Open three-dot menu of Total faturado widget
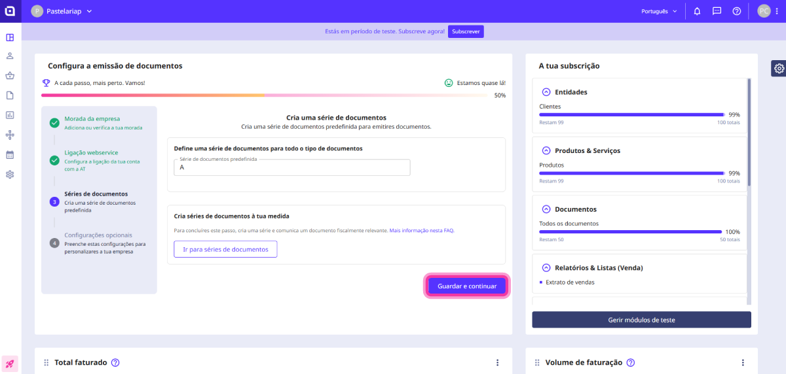The image size is (786, 374). 497,362
